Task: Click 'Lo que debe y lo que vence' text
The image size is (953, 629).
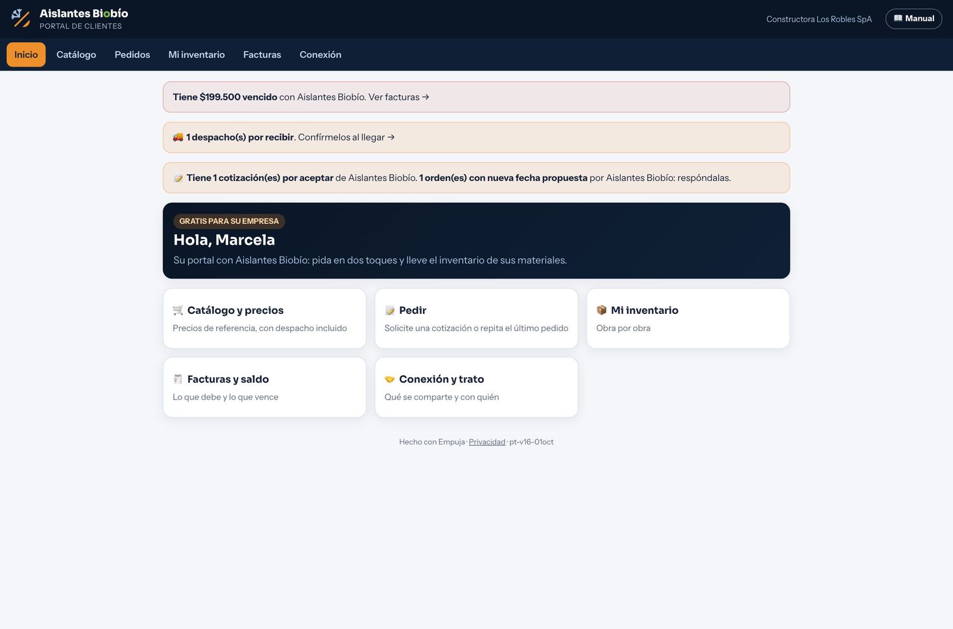Action: [x=226, y=397]
